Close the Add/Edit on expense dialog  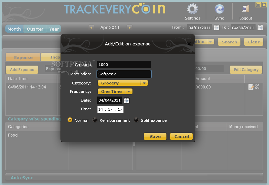pyautogui.click(x=189, y=44)
